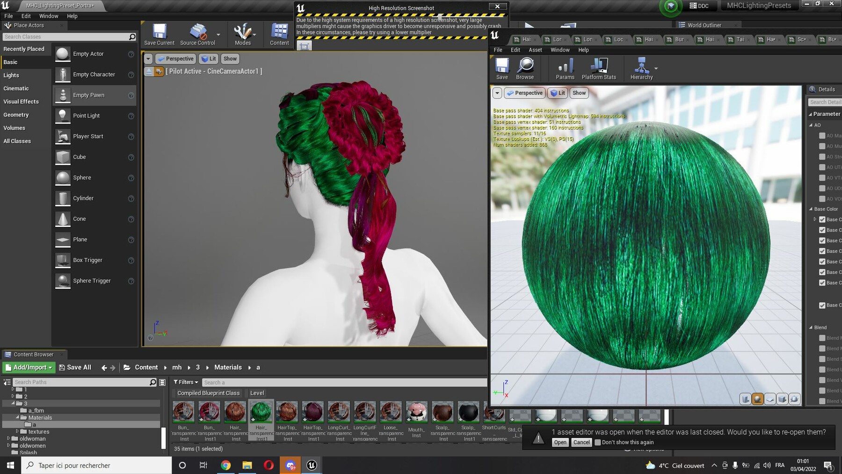Image resolution: width=842 pixels, height=474 pixels.
Task: Save the material instance in the editor window
Action: pos(502,69)
